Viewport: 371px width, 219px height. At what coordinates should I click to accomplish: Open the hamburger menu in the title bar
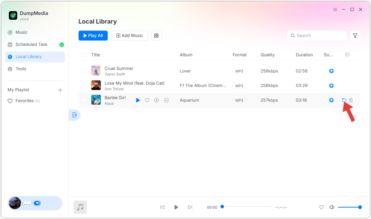pyautogui.click(x=335, y=9)
